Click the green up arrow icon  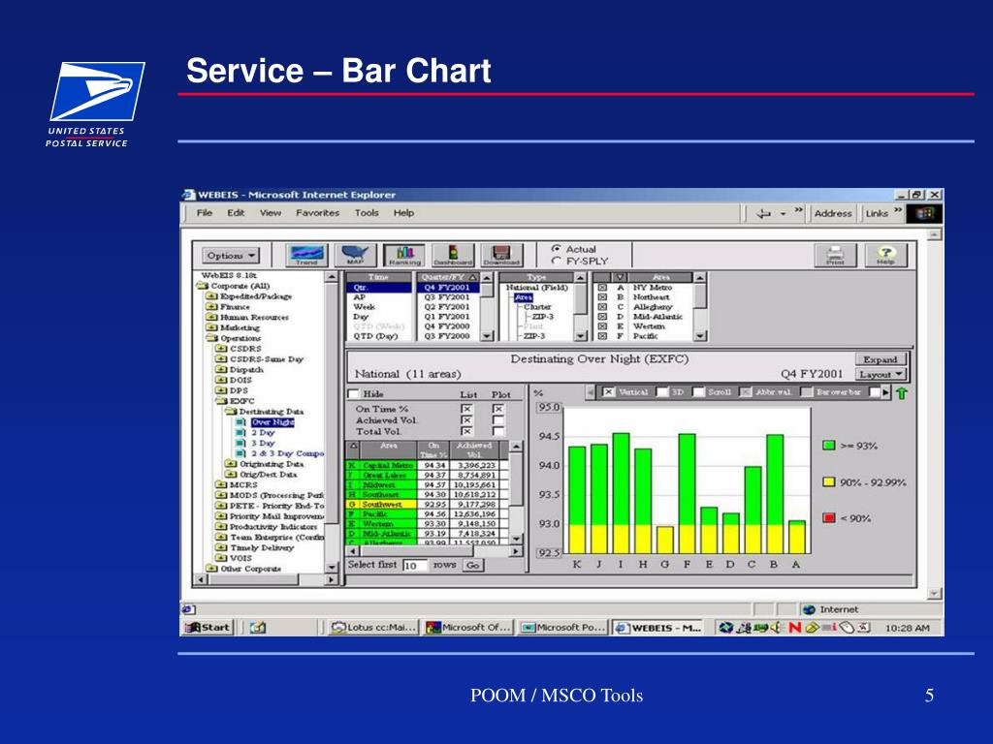[x=902, y=393]
